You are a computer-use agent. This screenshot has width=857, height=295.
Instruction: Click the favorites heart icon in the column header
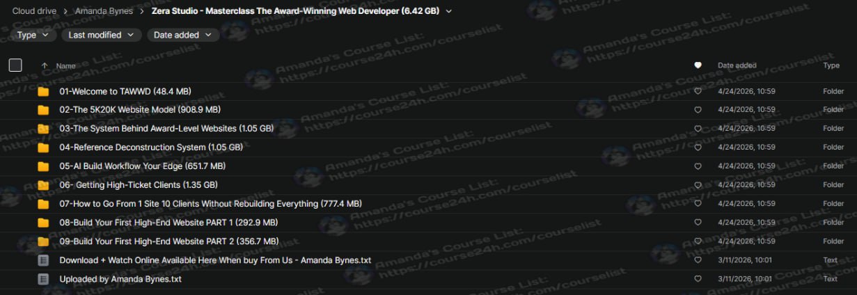(698, 65)
